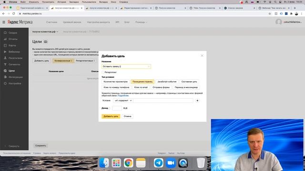
Task: Open the Сводка section in sidebar
Action: click(13, 33)
